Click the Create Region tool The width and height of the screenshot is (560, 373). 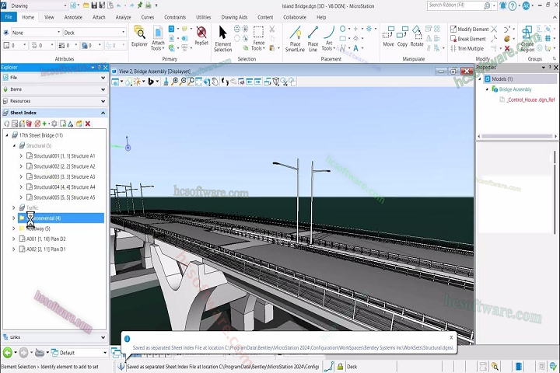coord(527,39)
